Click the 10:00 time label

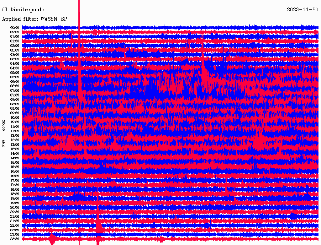(15, 117)
